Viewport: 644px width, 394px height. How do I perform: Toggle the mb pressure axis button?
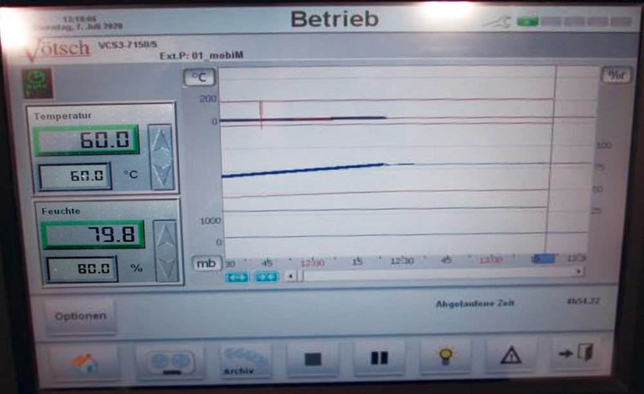(x=206, y=263)
